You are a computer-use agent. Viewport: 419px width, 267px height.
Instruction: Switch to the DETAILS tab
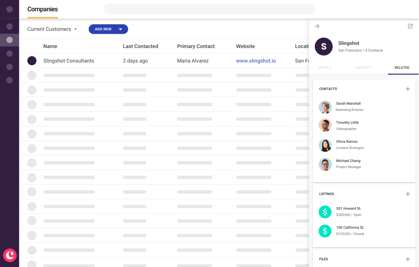(x=324, y=67)
